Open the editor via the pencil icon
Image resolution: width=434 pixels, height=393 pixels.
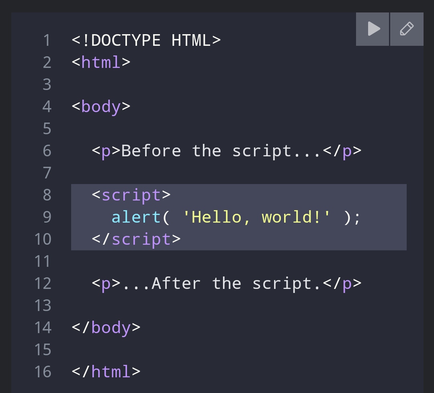pyautogui.click(x=406, y=29)
